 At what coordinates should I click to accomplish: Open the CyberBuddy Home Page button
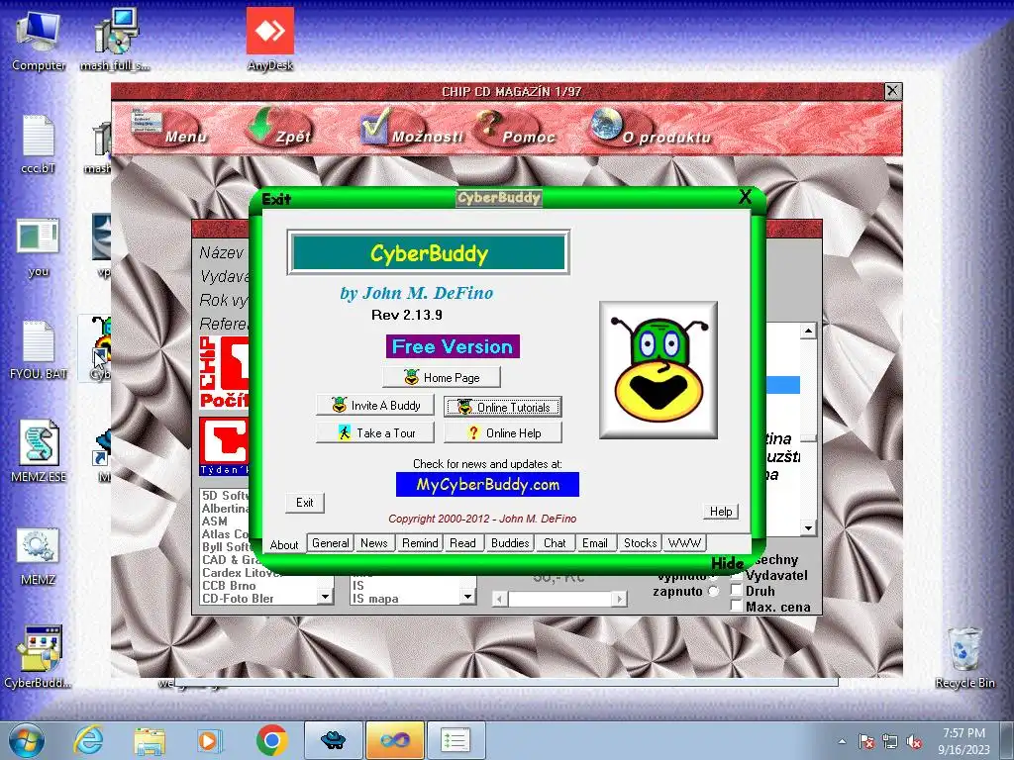click(442, 377)
